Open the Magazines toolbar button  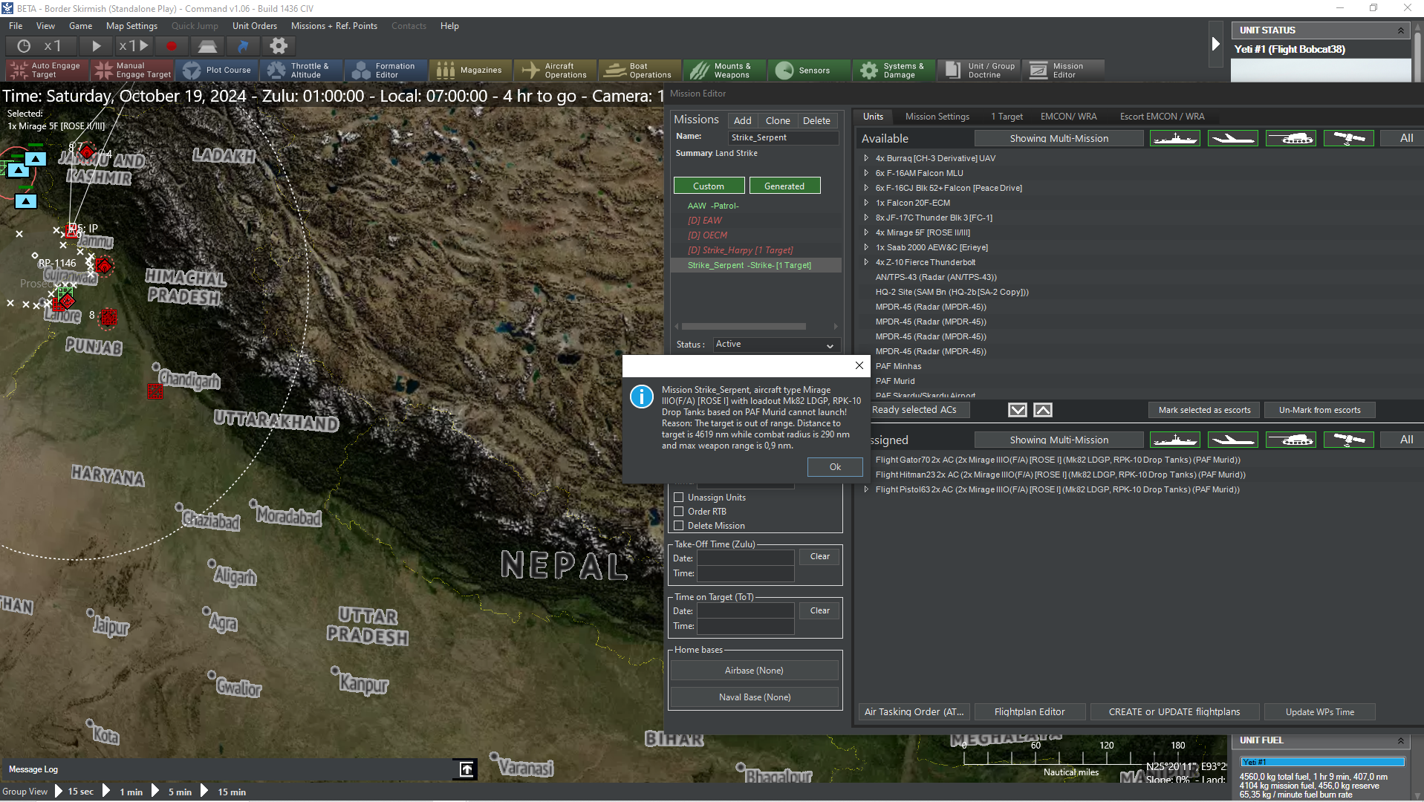470,71
